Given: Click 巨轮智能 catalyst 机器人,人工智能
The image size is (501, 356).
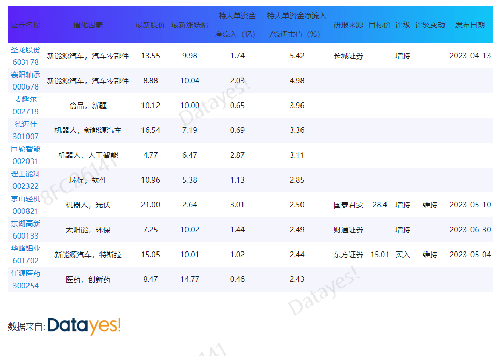Looking at the screenshot, I should [88, 156].
